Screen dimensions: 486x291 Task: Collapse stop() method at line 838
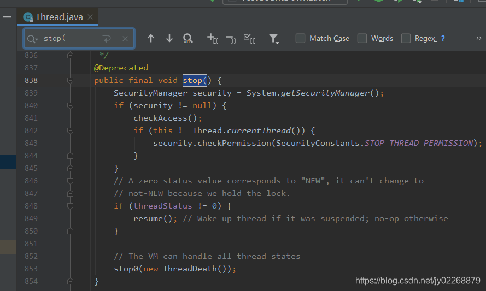point(71,80)
